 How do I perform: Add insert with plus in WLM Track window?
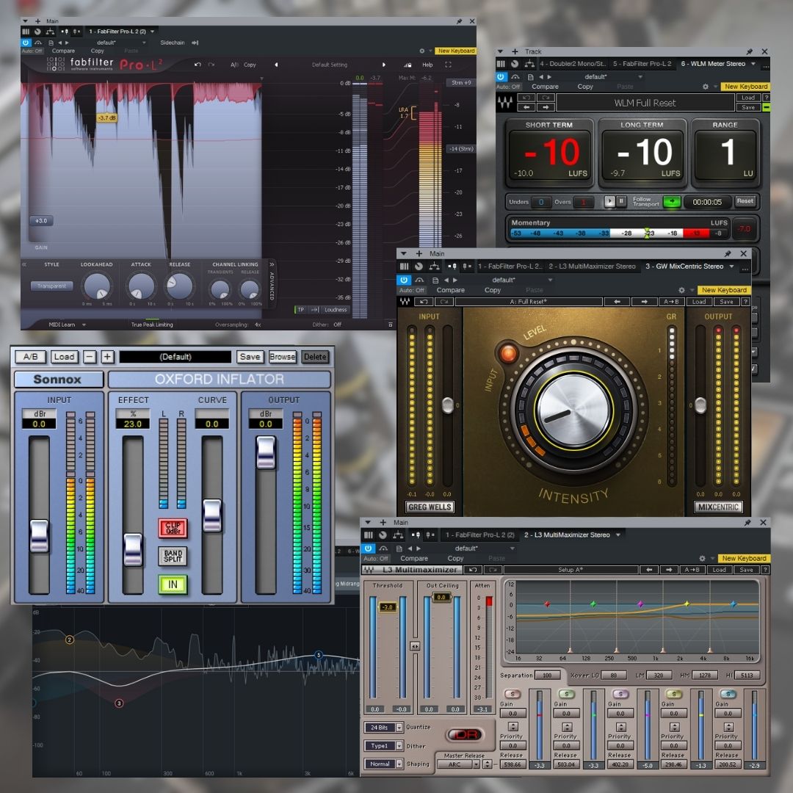(515, 51)
